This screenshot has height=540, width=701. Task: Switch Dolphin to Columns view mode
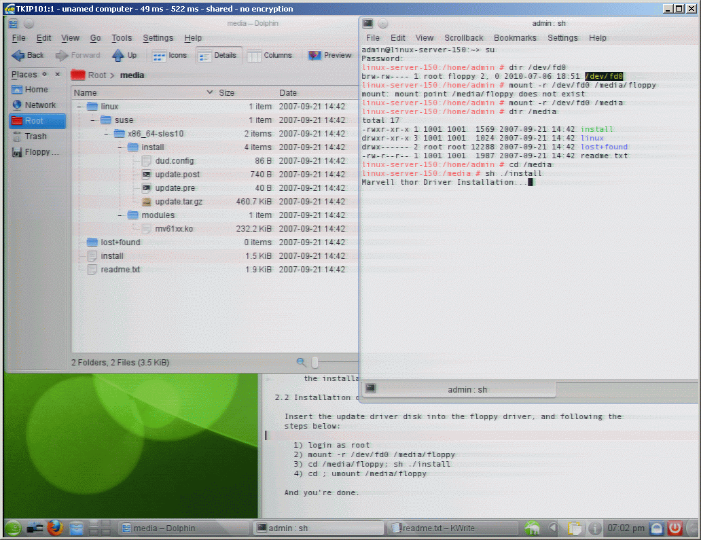tap(270, 56)
